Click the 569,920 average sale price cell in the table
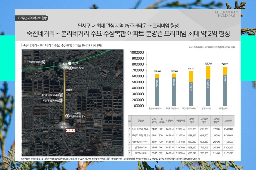This screenshot has width=256, height=170. pyautogui.click(x=192, y=129)
